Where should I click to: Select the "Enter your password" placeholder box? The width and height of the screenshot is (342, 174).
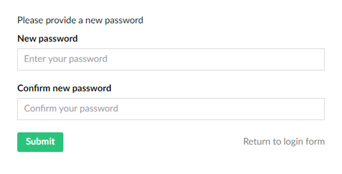coord(171,59)
